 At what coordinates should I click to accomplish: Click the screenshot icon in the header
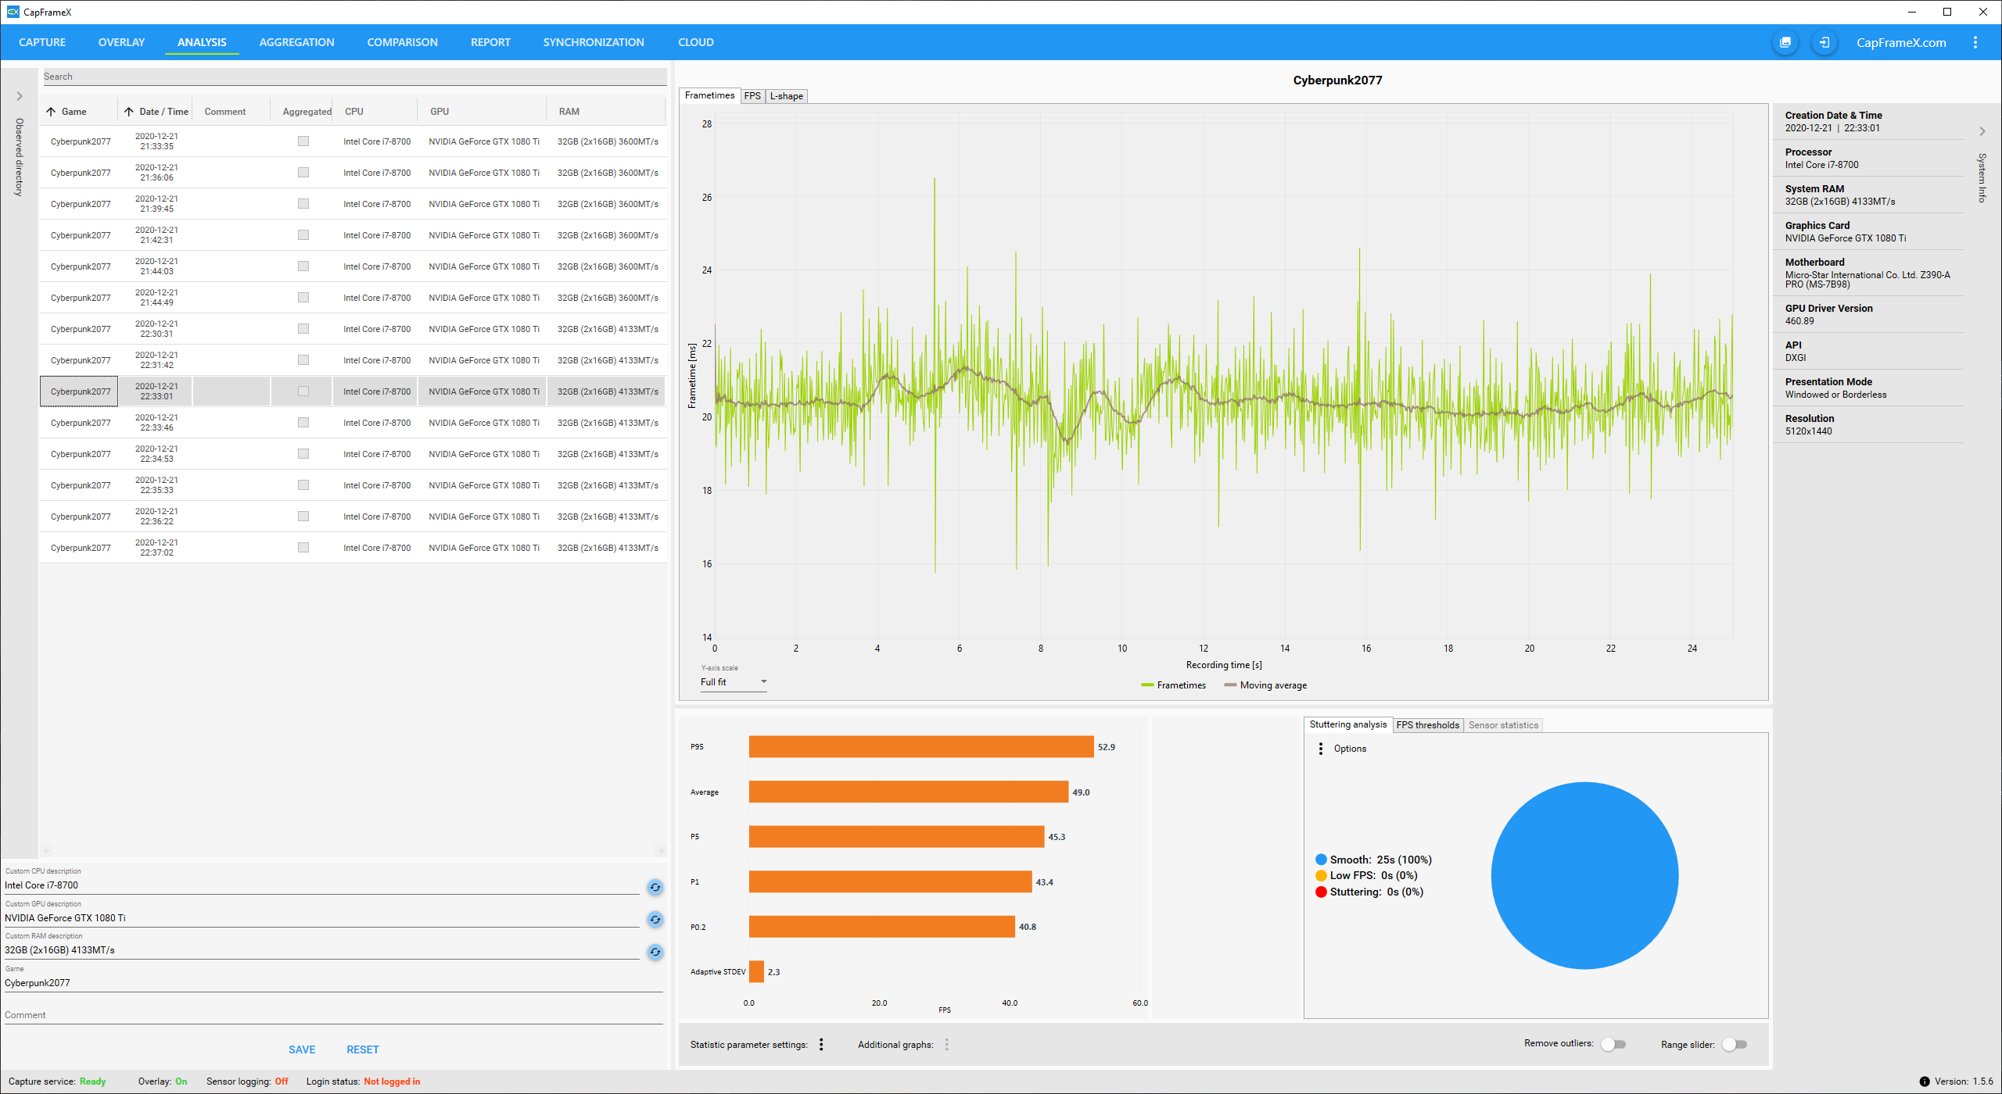pos(1785,42)
